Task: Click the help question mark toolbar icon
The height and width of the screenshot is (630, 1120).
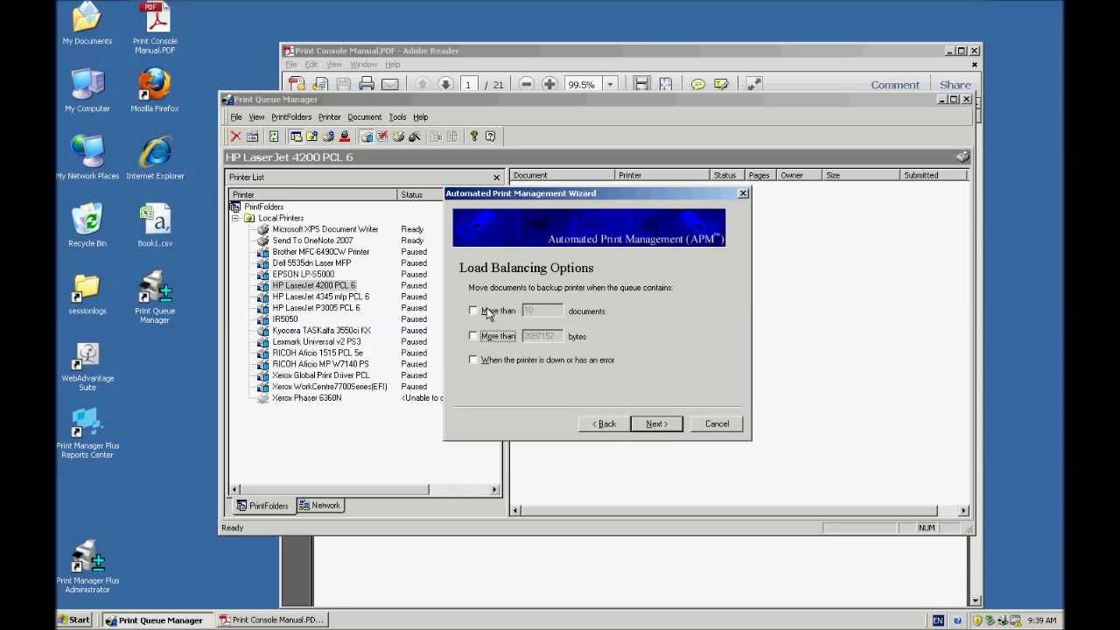Action: pyautogui.click(x=474, y=136)
